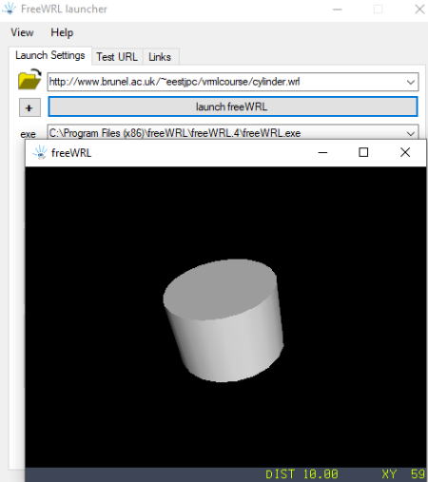Open the View menu
The image size is (428, 482).
pyautogui.click(x=22, y=32)
